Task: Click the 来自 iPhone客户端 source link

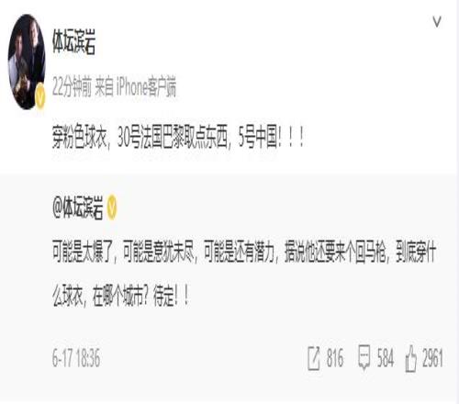Action: pos(136,87)
